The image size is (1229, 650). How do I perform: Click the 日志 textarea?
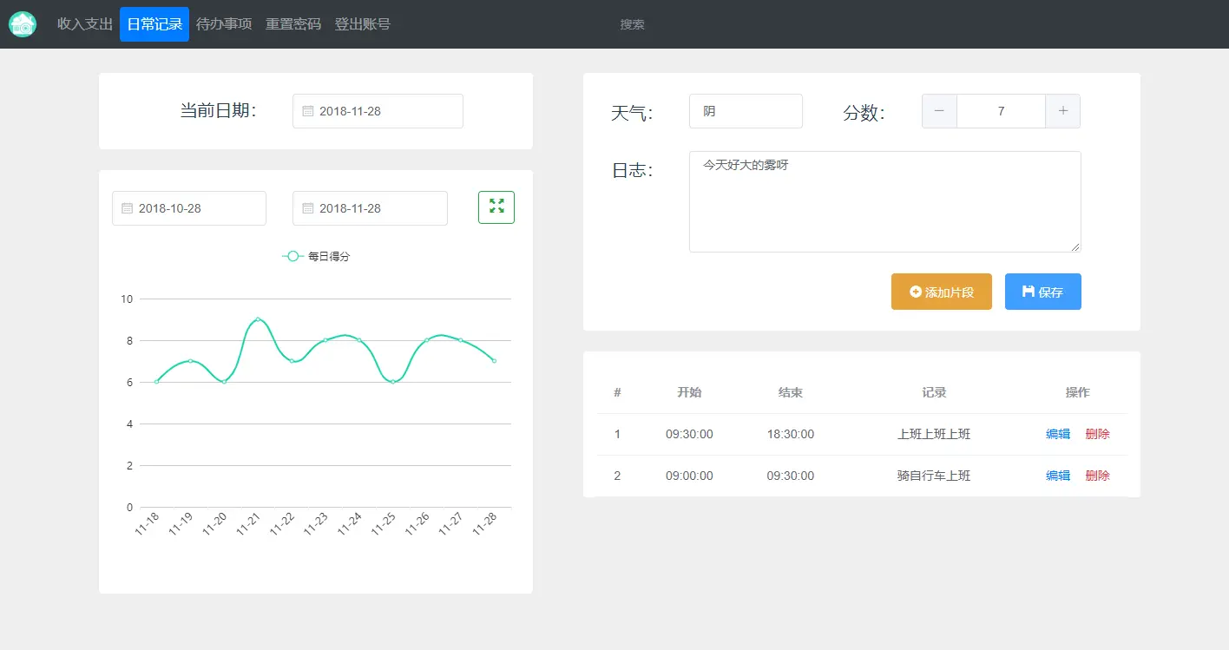[x=885, y=201]
